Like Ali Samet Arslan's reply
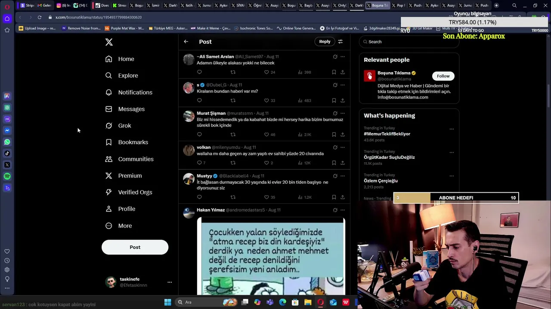Viewport: 551px width, 309px height. click(x=266, y=72)
